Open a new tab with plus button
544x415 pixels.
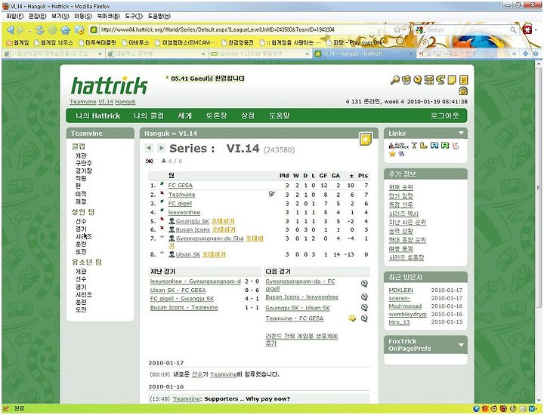point(526,54)
